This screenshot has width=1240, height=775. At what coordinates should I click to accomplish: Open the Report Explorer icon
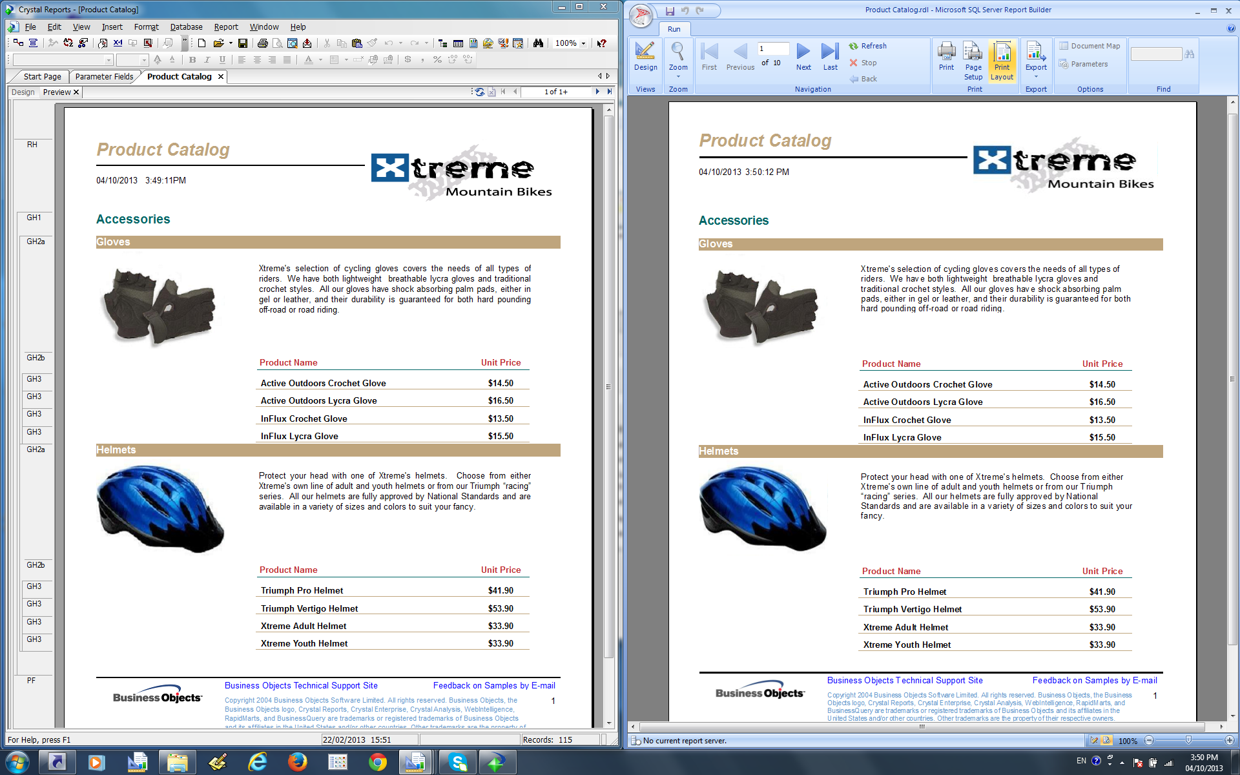[x=473, y=43]
